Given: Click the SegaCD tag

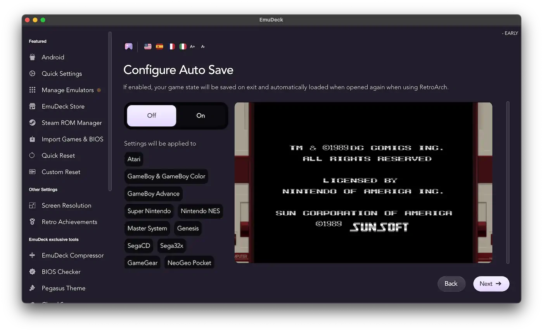Looking at the screenshot, I should click(138, 246).
